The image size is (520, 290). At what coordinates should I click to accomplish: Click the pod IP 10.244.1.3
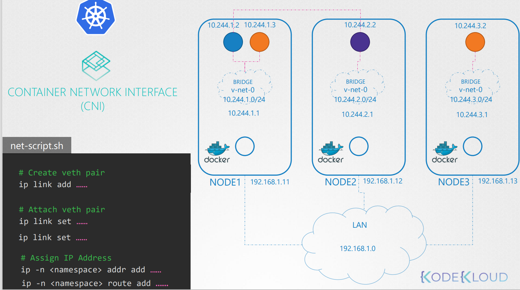[x=260, y=25]
